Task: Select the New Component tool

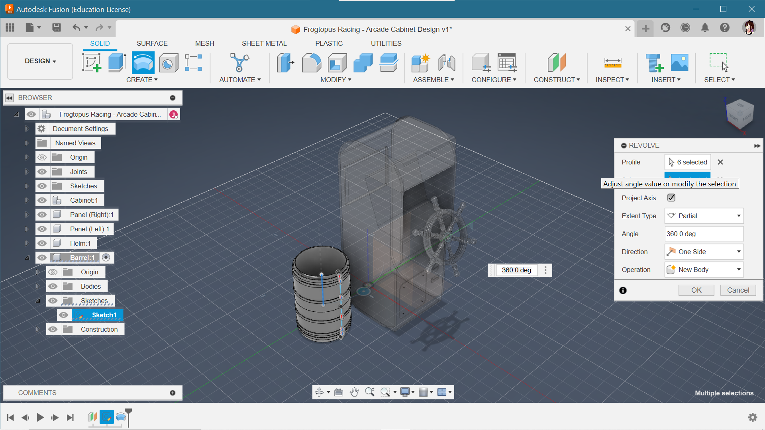Action: [x=421, y=63]
